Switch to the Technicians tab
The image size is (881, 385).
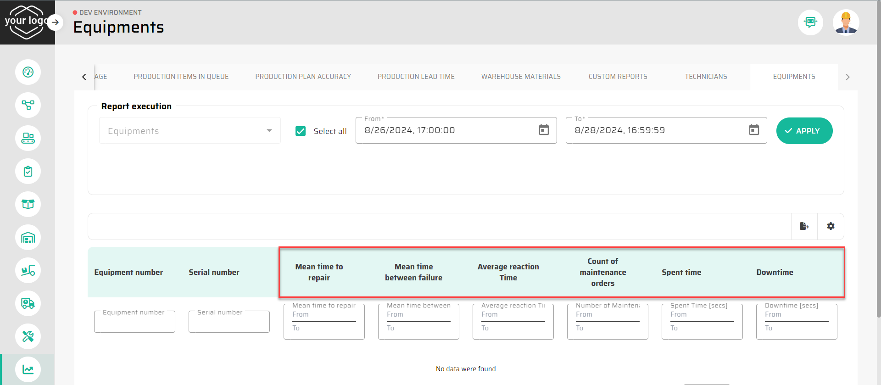click(706, 77)
